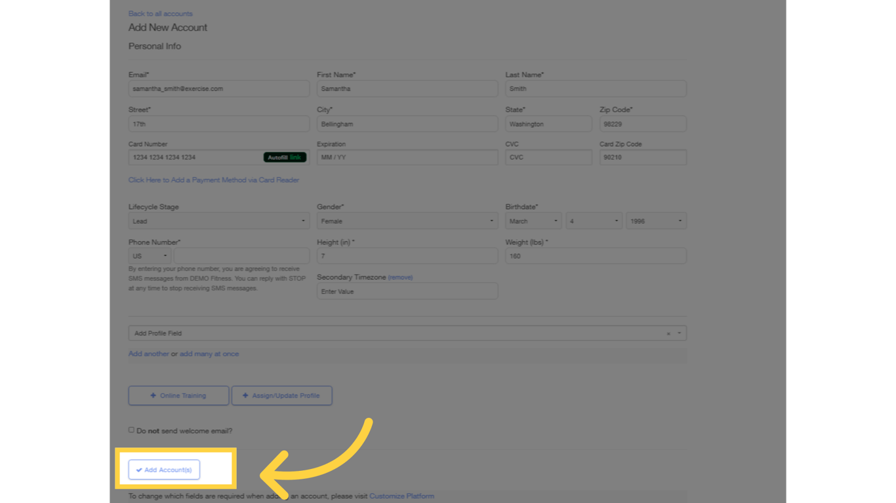Open Assign/Update Profile

[x=281, y=396]
